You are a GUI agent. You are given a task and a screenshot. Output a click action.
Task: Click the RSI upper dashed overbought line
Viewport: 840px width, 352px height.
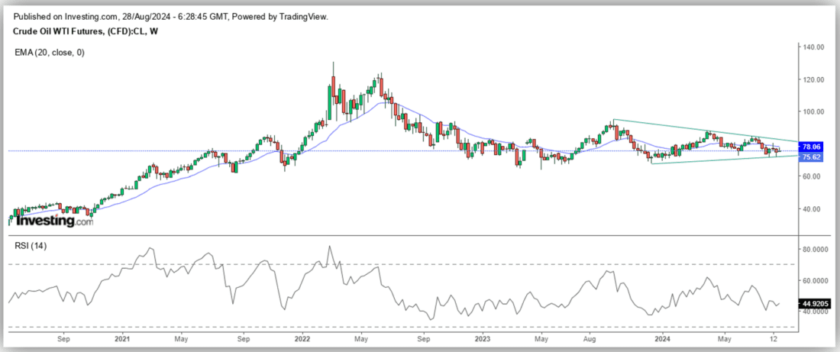click(402, 265)
